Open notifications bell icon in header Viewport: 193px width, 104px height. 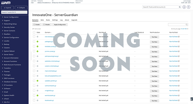pyautogui.click(x=184, y=7)
